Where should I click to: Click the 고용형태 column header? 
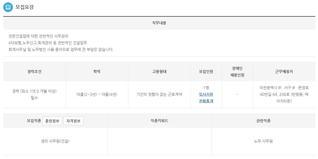tap(159, 72)
